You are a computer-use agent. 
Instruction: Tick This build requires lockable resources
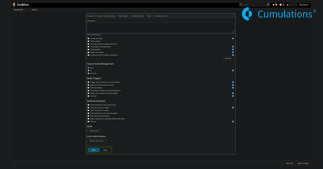(x=88, y=44)
